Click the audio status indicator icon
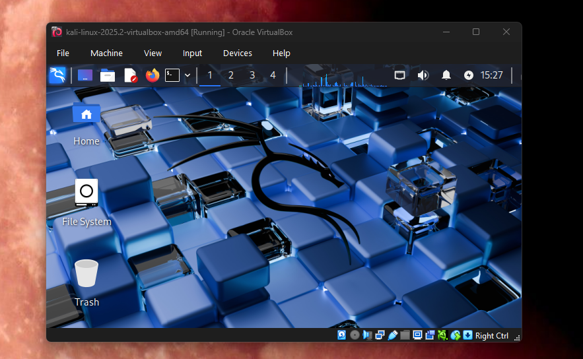Viewport: 583px width, 359px height. click(x=367, y=335)
